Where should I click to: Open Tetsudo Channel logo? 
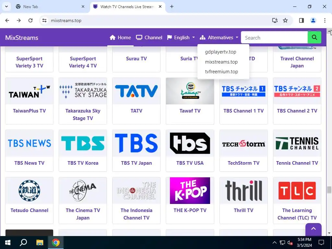pyautogui.click(x=29, y=191)
